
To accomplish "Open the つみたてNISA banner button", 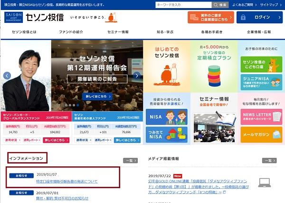I will [167, 135].
